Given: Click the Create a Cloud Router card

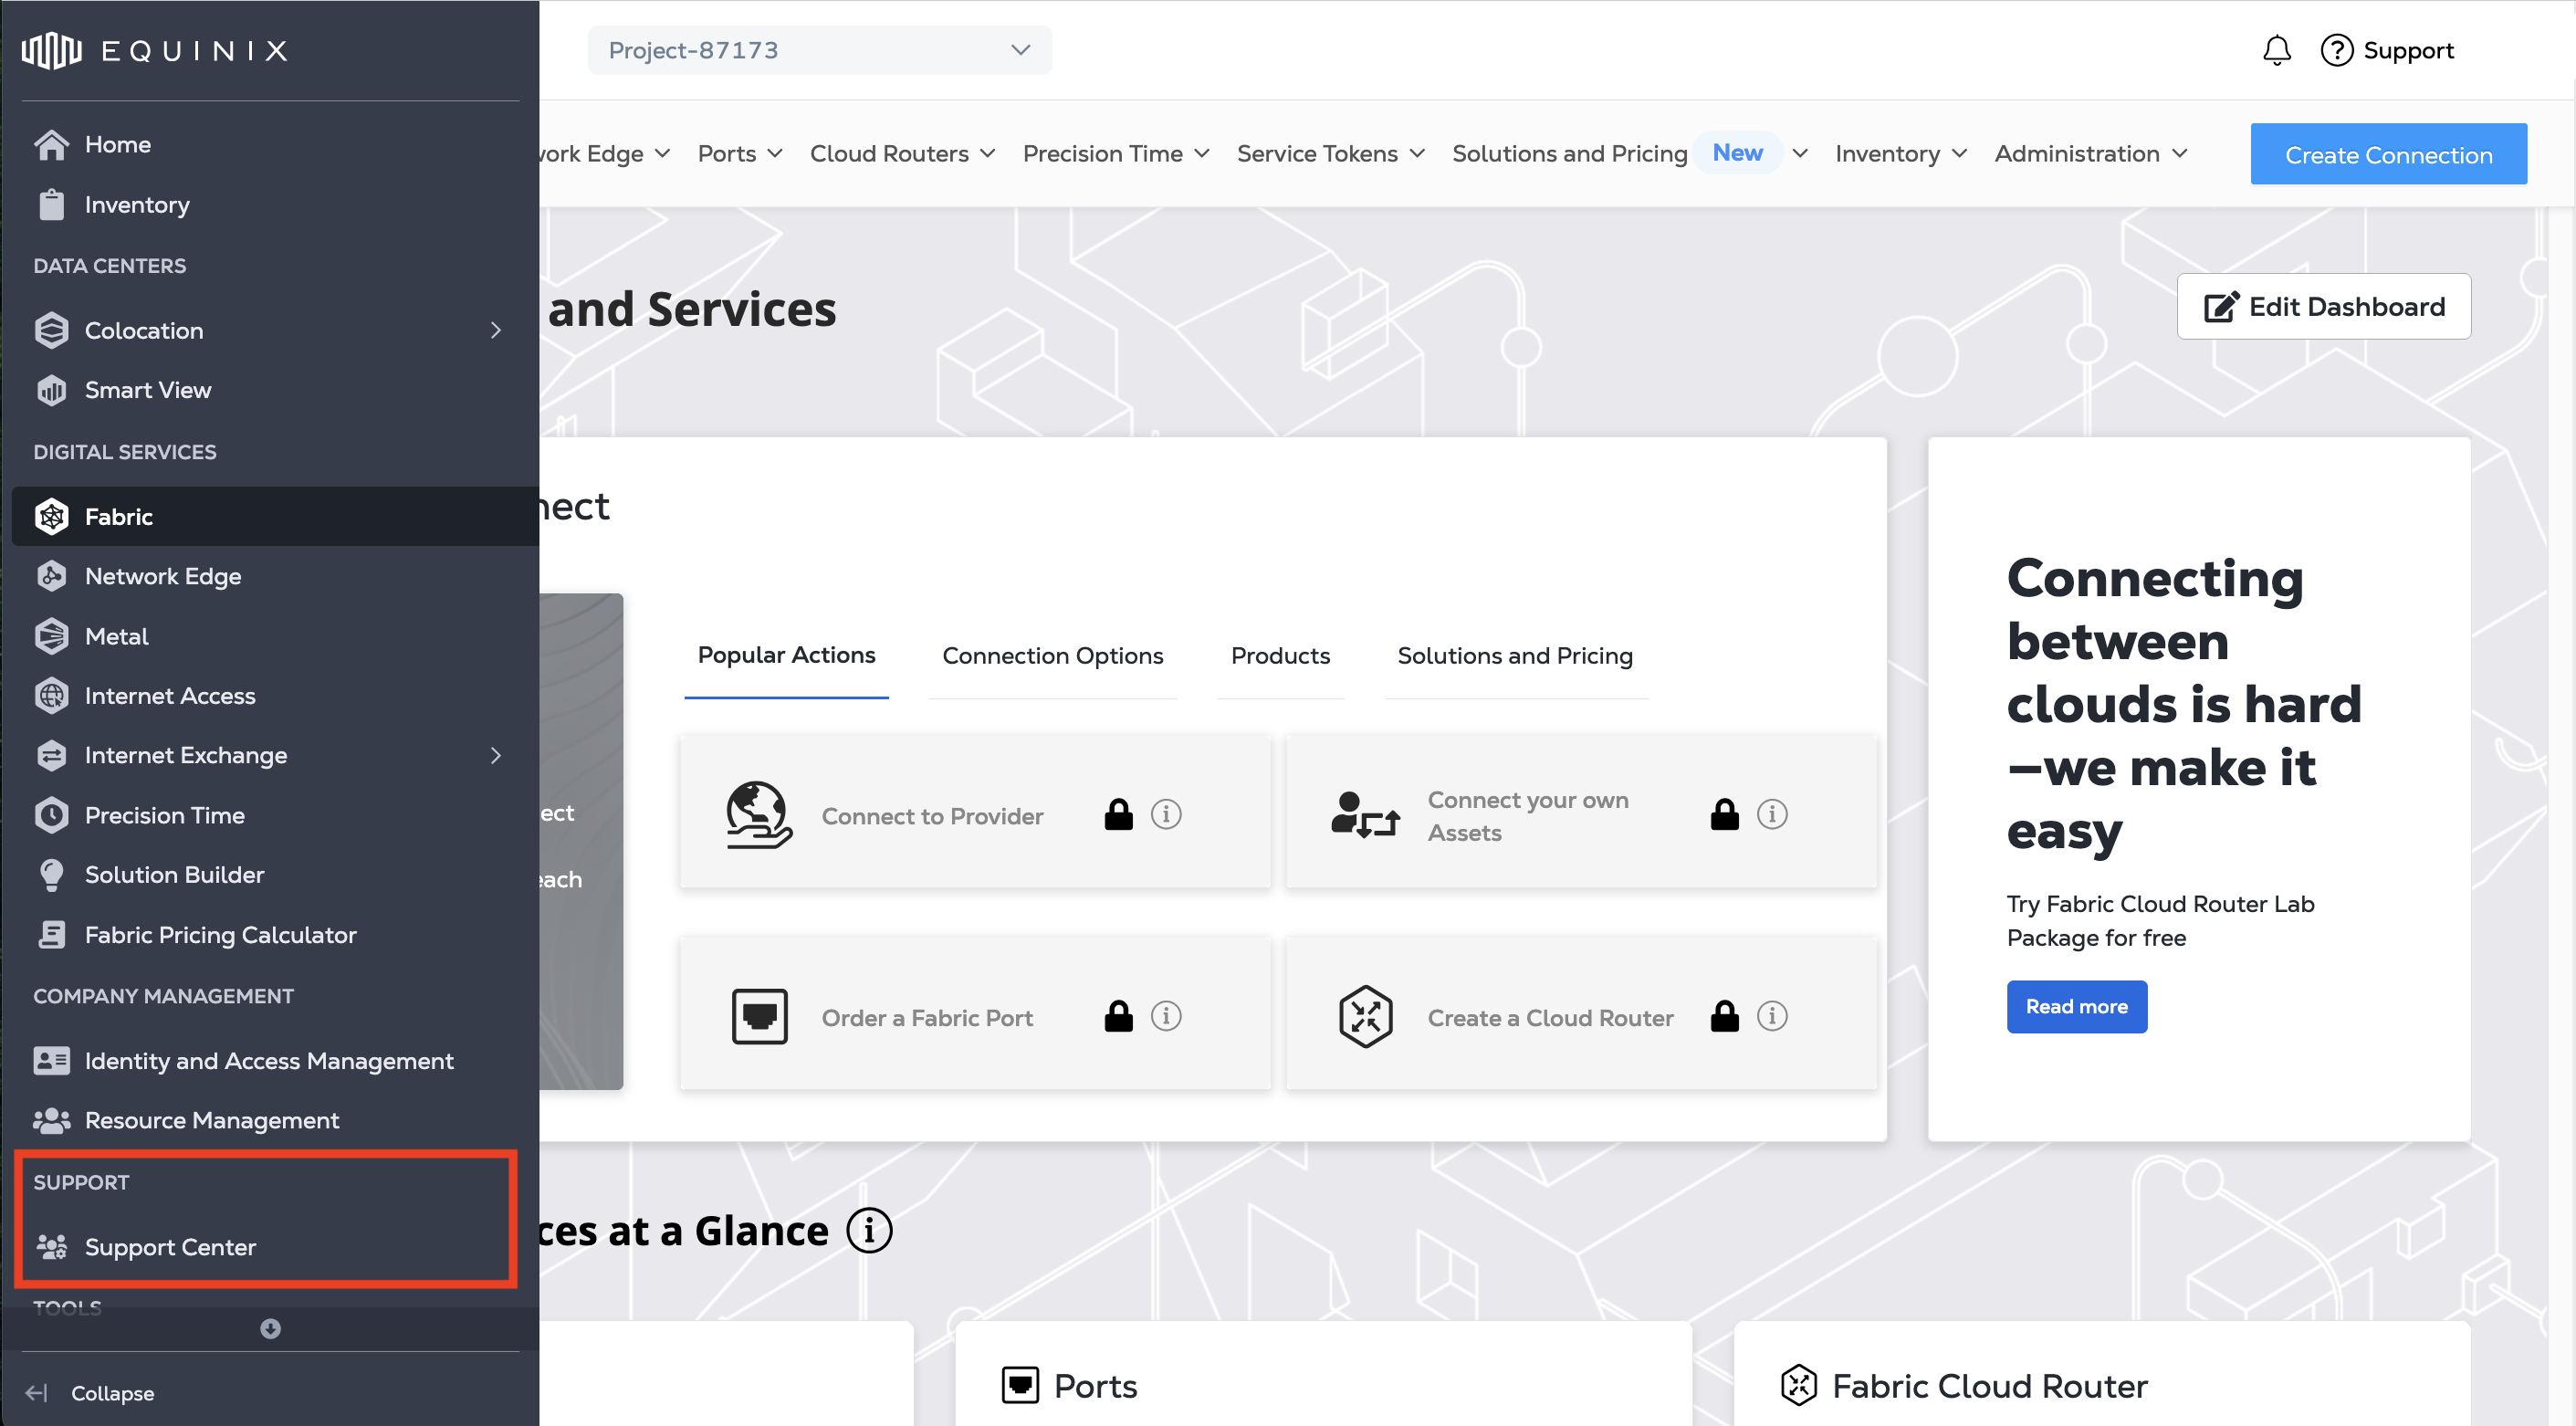Looking at the screenshot, I should (x=1581, y=1014).
